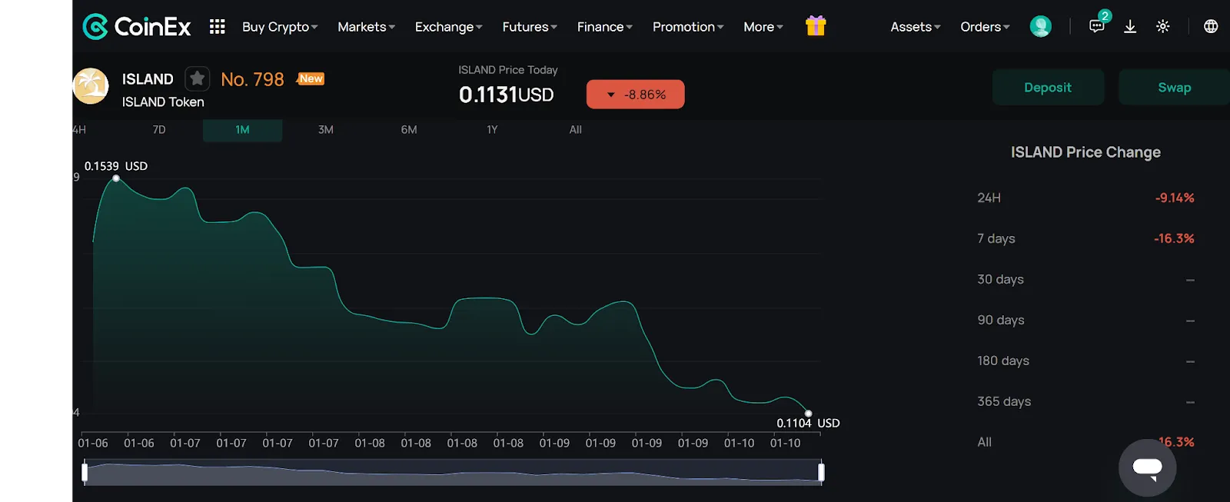Expand the Orders menu

(985, 27)
